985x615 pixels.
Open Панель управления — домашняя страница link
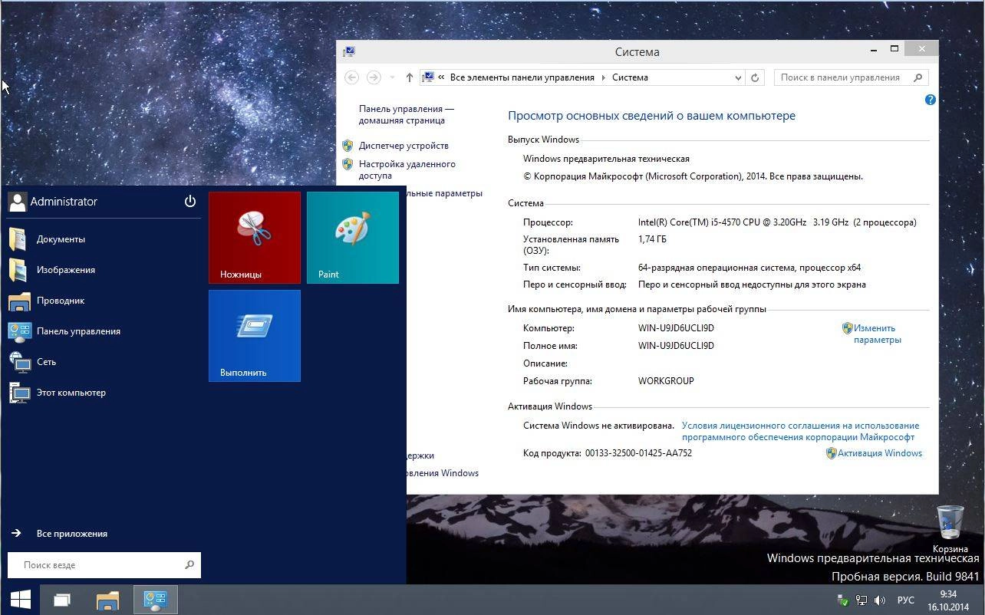point(407,115)
